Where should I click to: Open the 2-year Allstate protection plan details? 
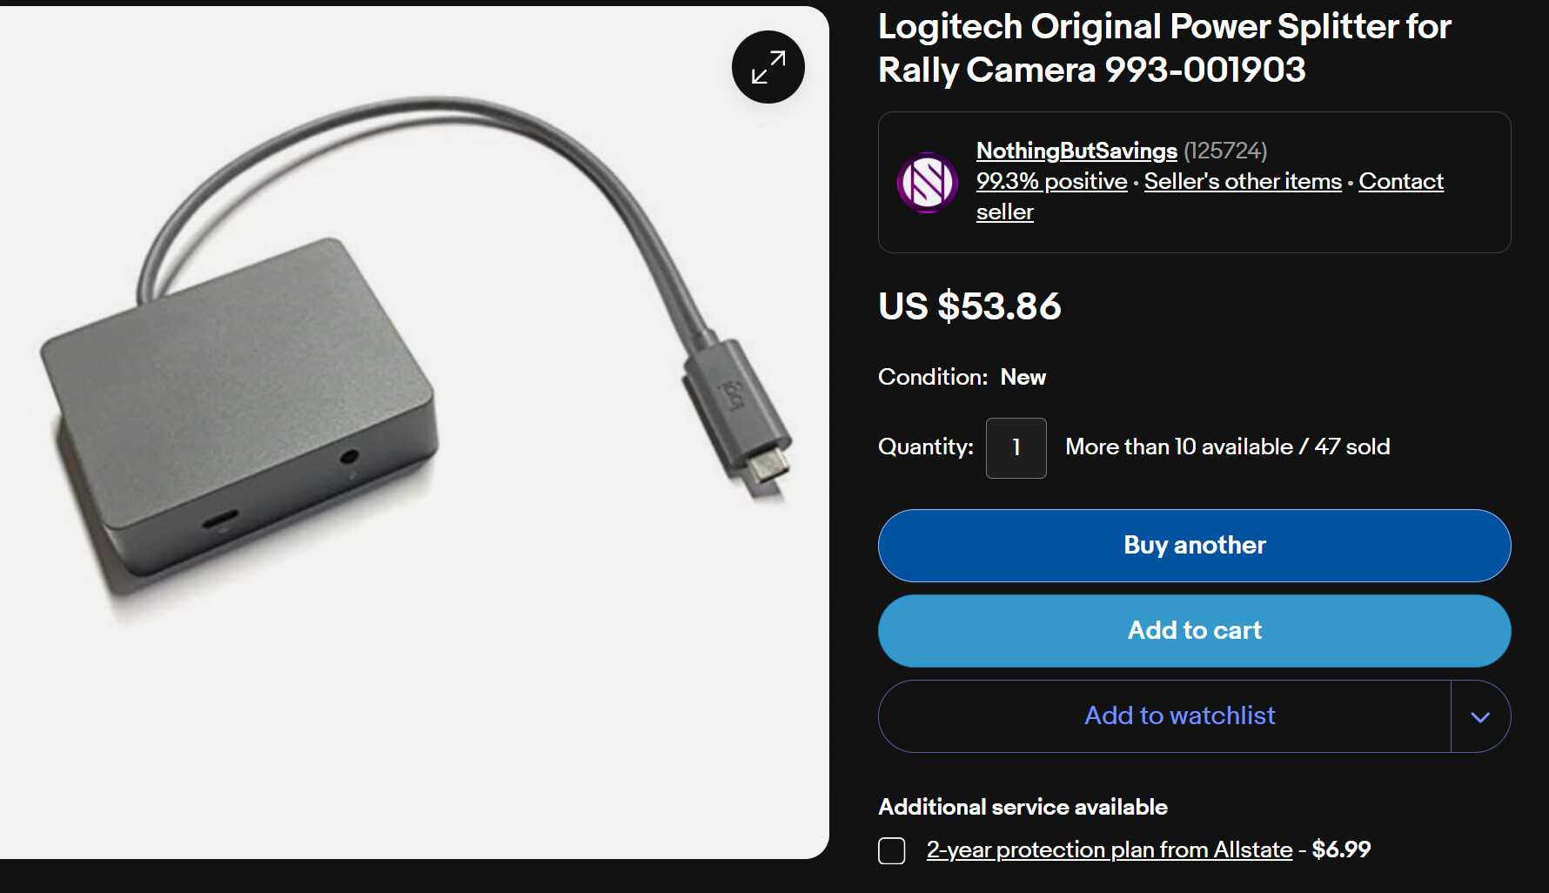click(x=1109, y=849)
